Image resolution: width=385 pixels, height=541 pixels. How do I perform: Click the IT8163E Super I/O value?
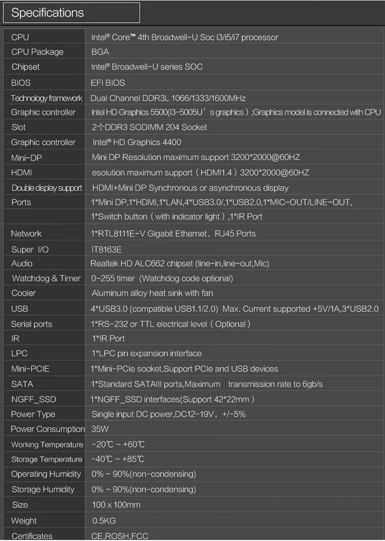tap(106, 249)
